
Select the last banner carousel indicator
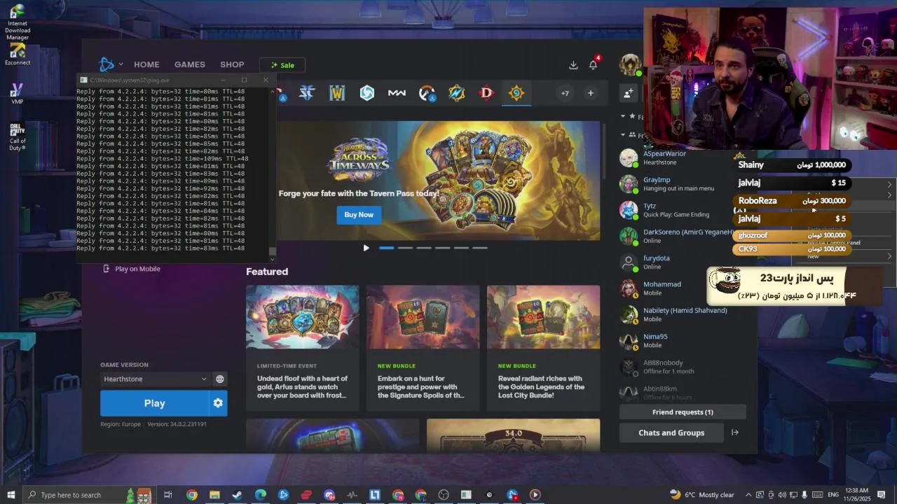(x=479, y=248)
